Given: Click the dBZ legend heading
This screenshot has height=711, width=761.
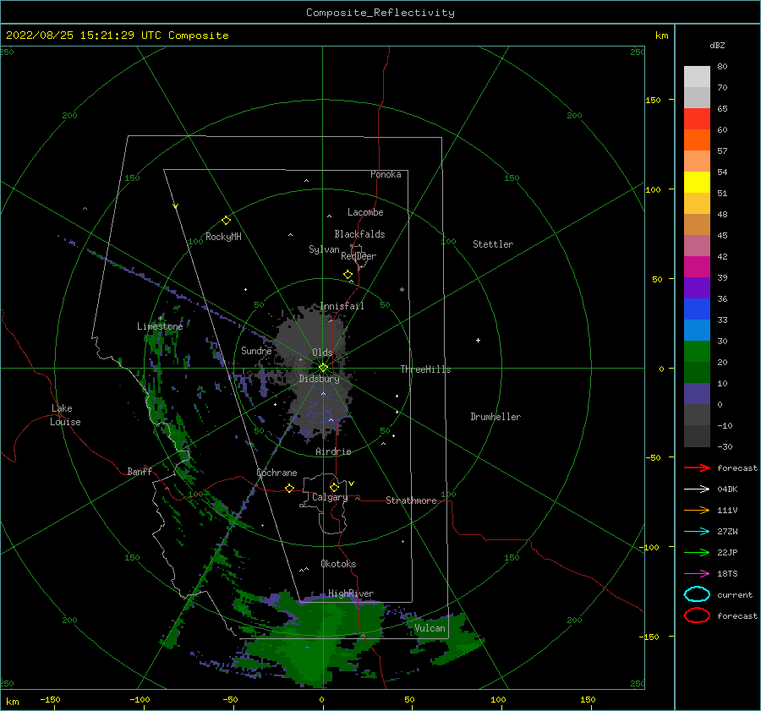Looking at the screenshot, I should pyautogui.click(x=717, y=45).
